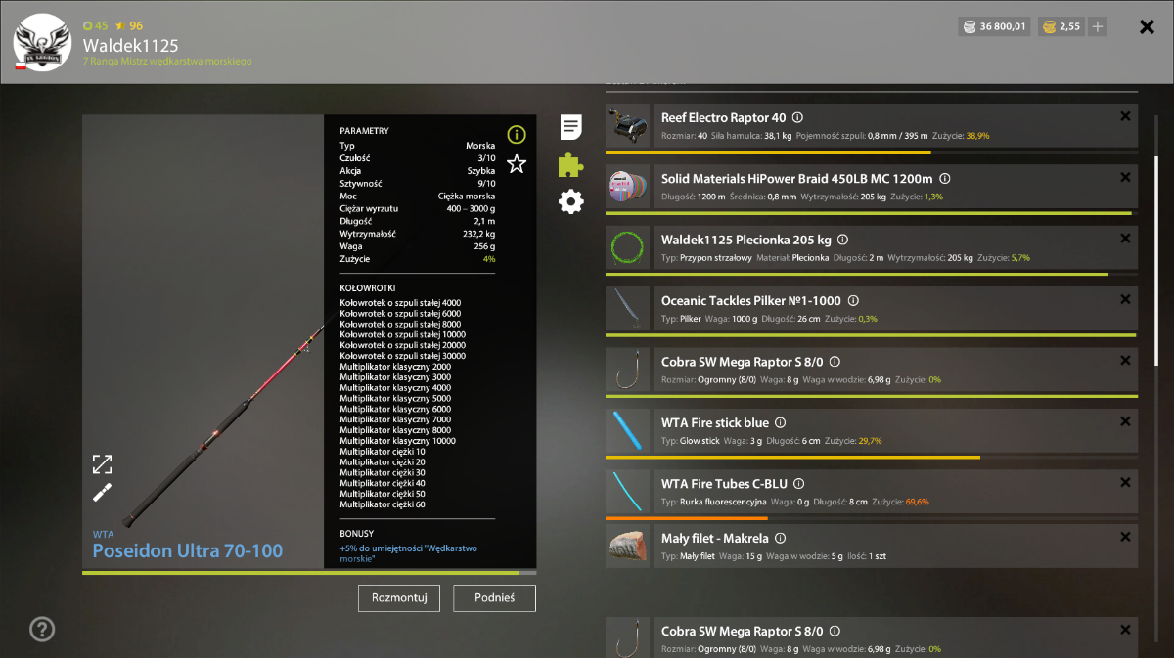Viewport: 1174px width, 658px height.
Task: Open info for Oceanic Tackles Pilker №1-1000
Action: coord(853,301)
